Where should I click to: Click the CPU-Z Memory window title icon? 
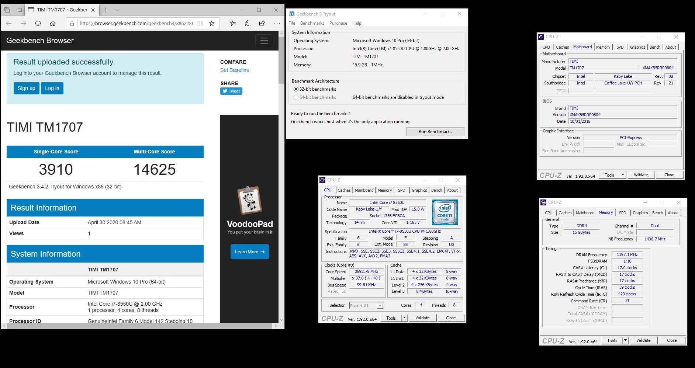tap(543, 202)
